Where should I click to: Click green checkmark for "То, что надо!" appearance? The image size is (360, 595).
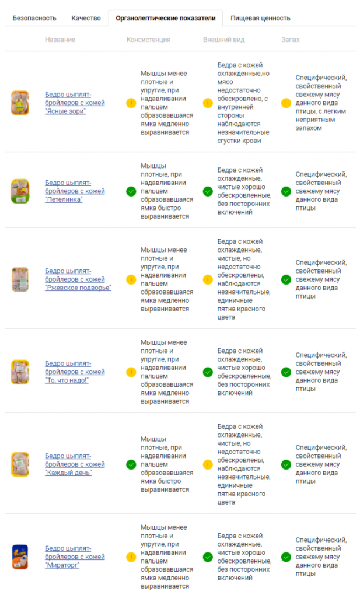tap(208, 372)
